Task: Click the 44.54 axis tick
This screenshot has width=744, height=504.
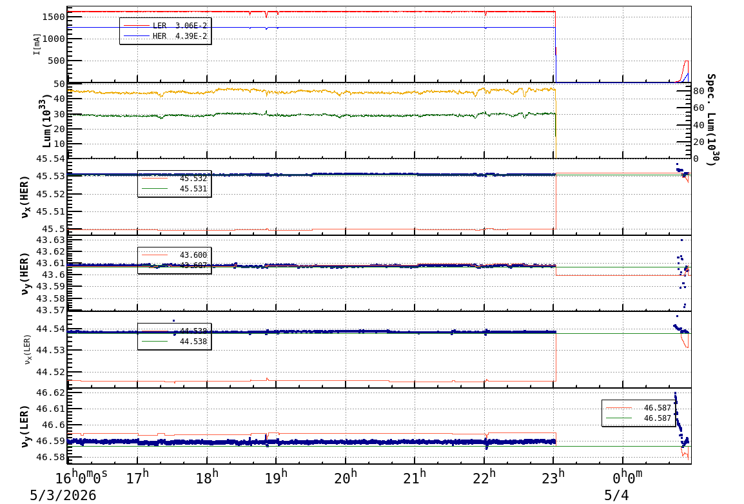Action: pyautogui.click(x=50, y=329)
